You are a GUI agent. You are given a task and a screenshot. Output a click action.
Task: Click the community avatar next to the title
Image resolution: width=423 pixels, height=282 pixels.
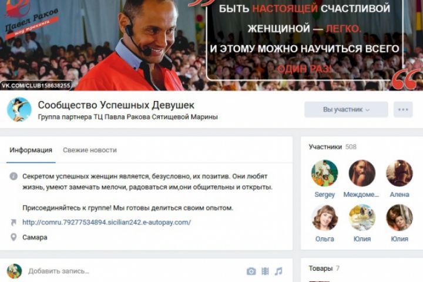[x=19, y=109]
